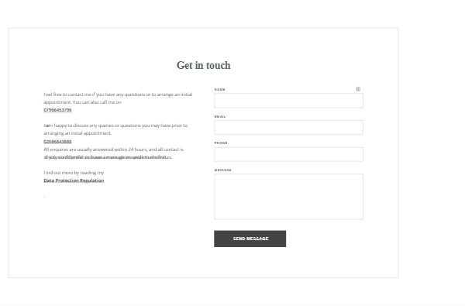The width and height of the screenshot is (465, 306).
Task: Call the 02086643888 landline link
Action: tap(57, 142)
